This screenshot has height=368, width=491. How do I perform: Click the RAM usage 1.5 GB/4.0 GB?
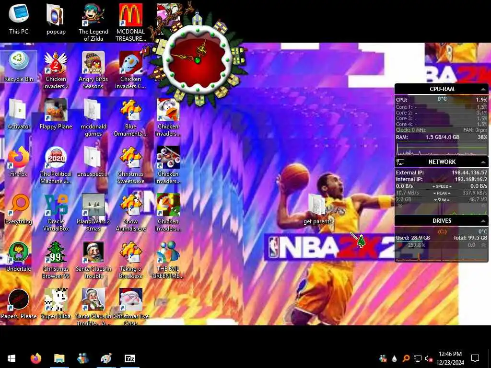[442, 137]
